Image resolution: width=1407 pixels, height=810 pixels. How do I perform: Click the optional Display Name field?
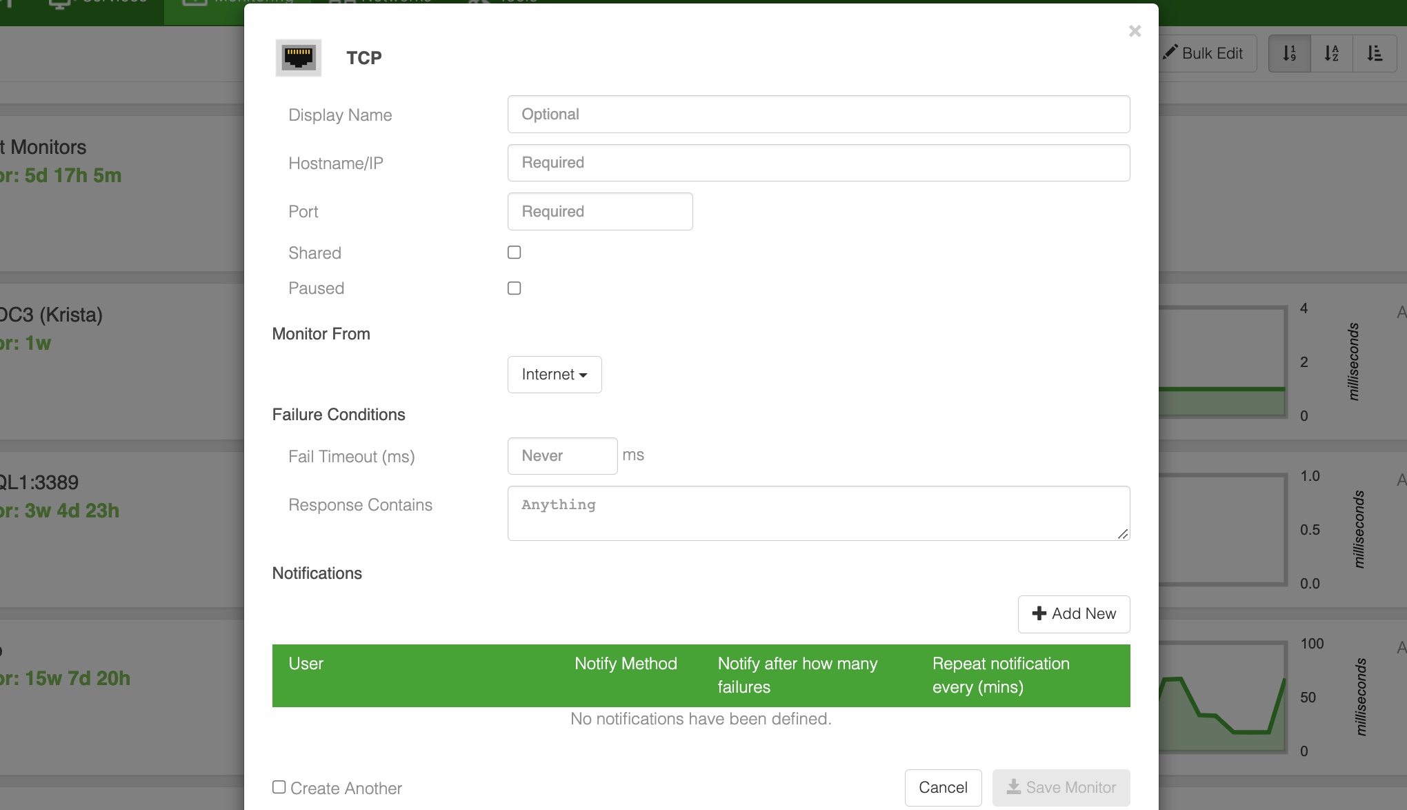[818, 114]
